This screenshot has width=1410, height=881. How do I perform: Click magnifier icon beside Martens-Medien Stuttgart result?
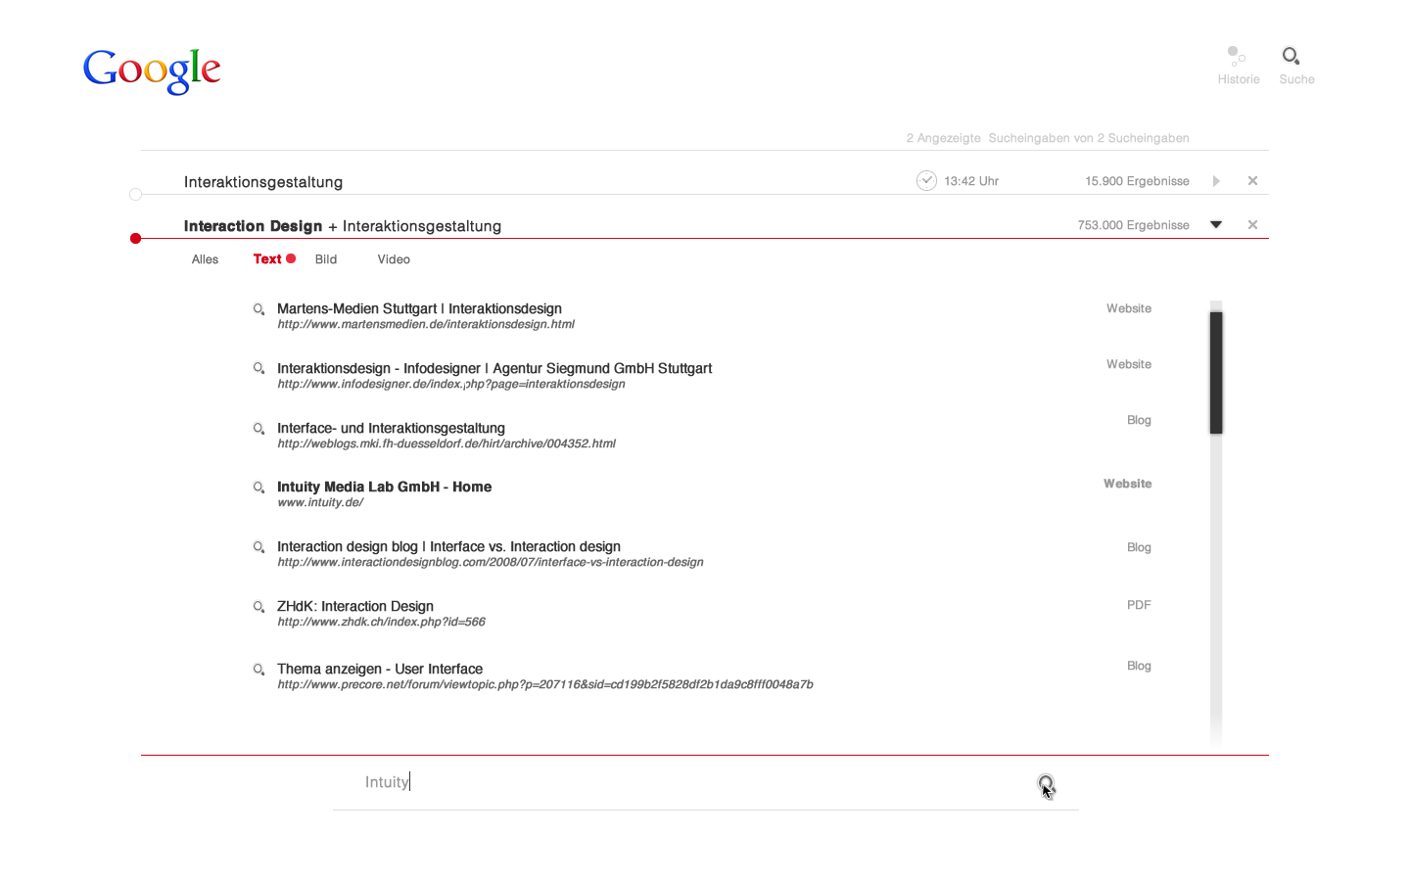coord(258,309)
